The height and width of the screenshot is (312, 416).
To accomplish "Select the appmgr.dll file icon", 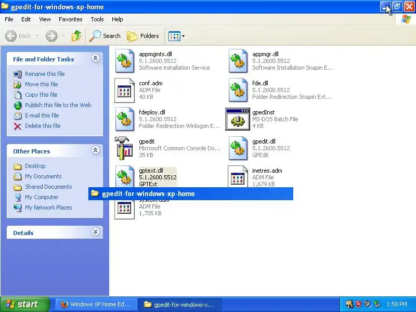I will [238, 61].
